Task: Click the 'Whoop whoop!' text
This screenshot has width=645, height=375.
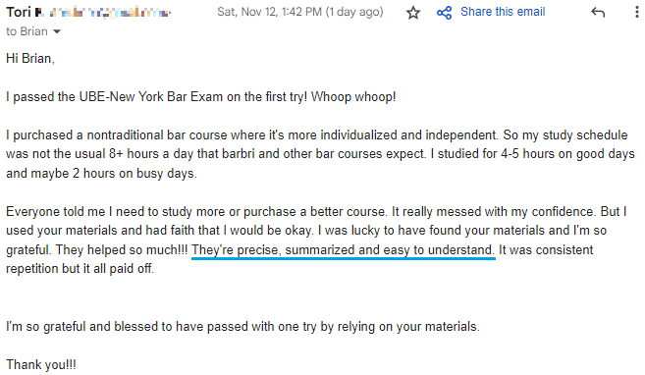Action: (x=353, y=96)
